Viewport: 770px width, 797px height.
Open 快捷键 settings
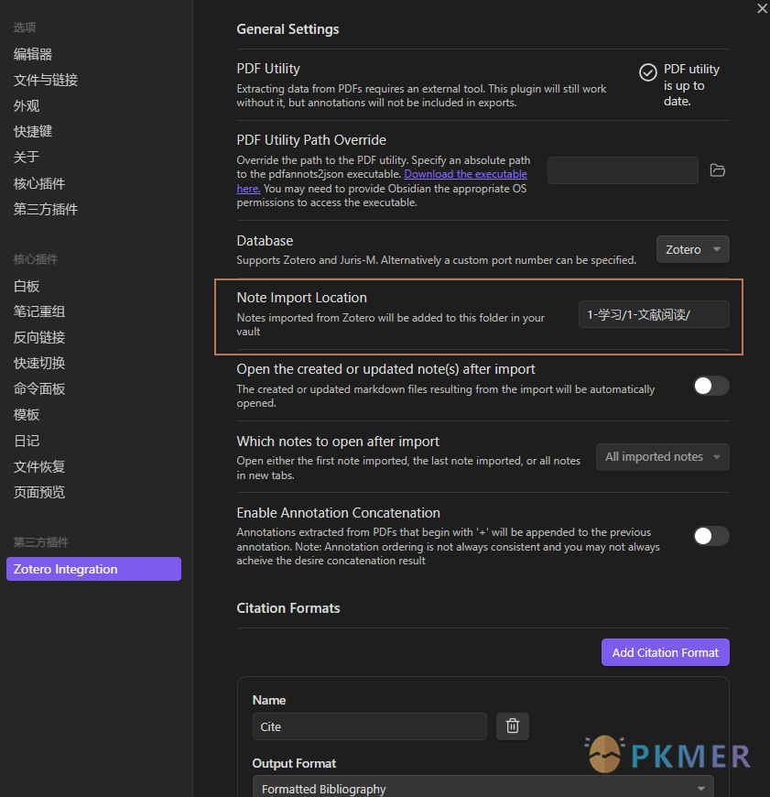33,132
